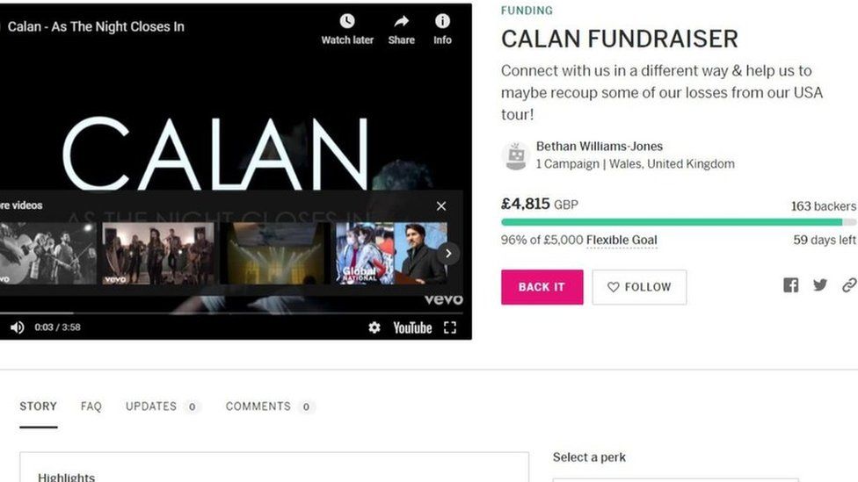The height and width of the screenshot is (482, 858).
Task: Switch to the FAQ tab
Action: click(x=91, y=406)
